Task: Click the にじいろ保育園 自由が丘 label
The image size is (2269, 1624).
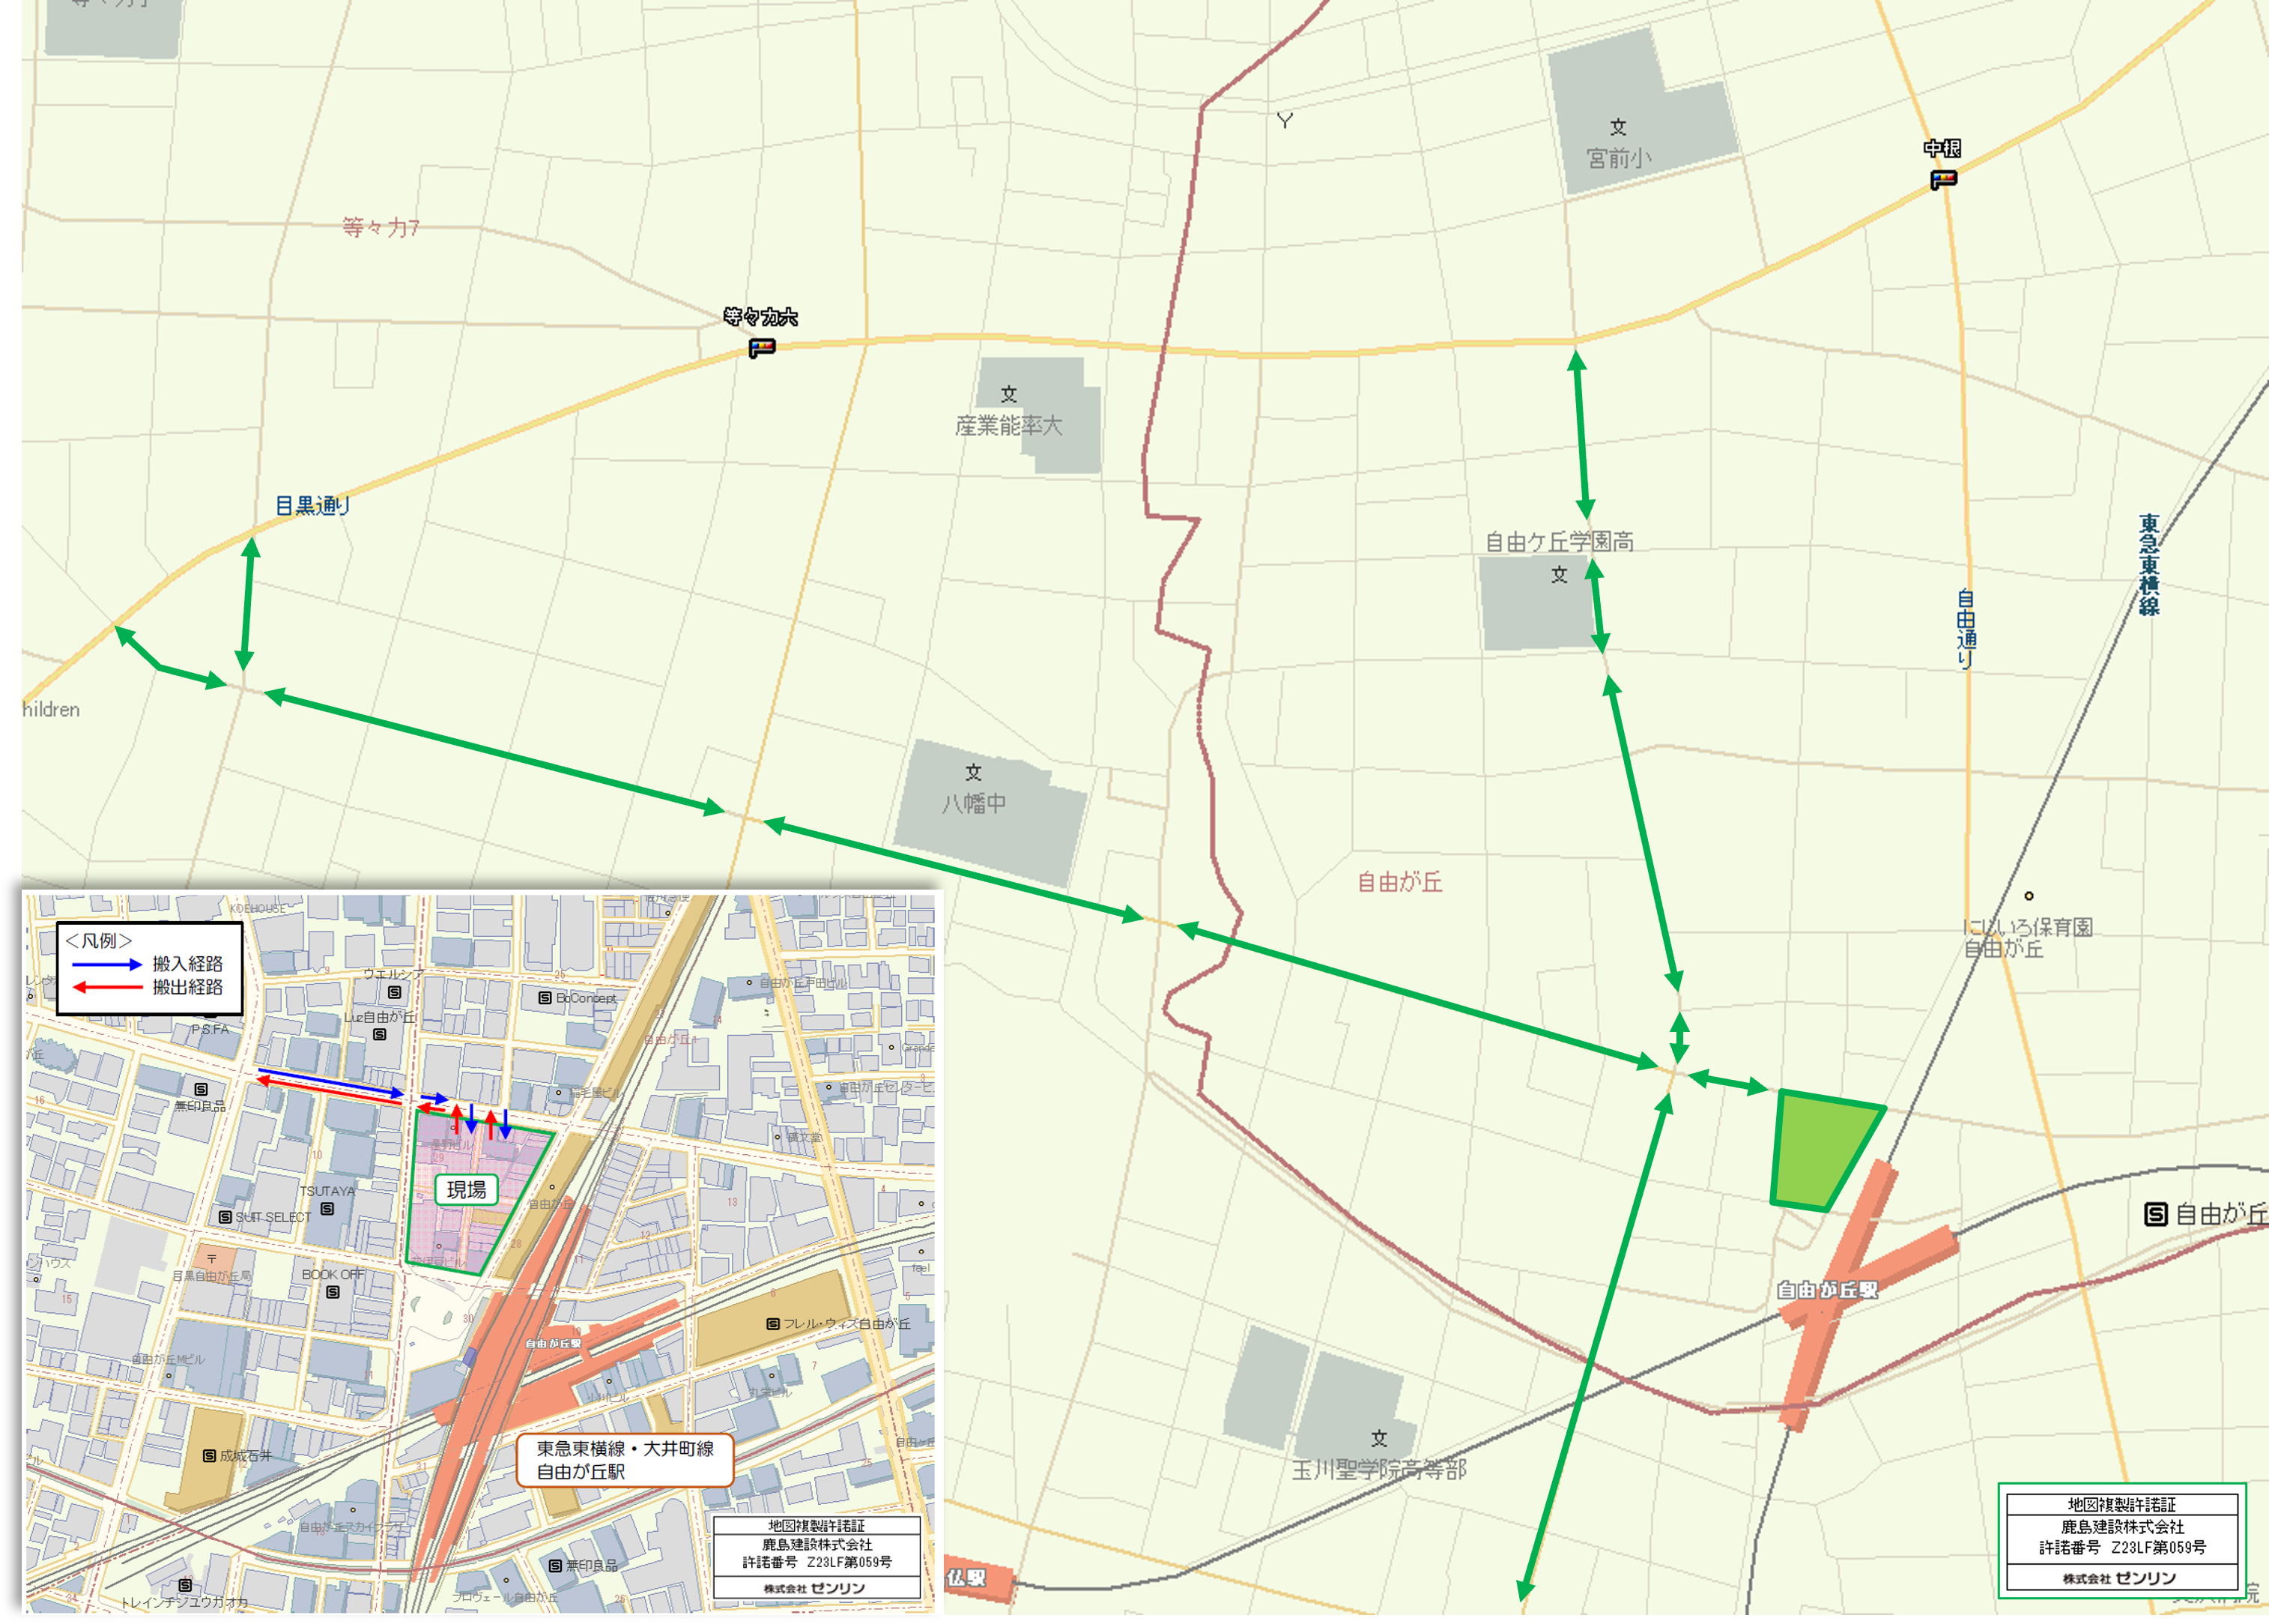Action: pyautogui.click(x=2028, y=938)
